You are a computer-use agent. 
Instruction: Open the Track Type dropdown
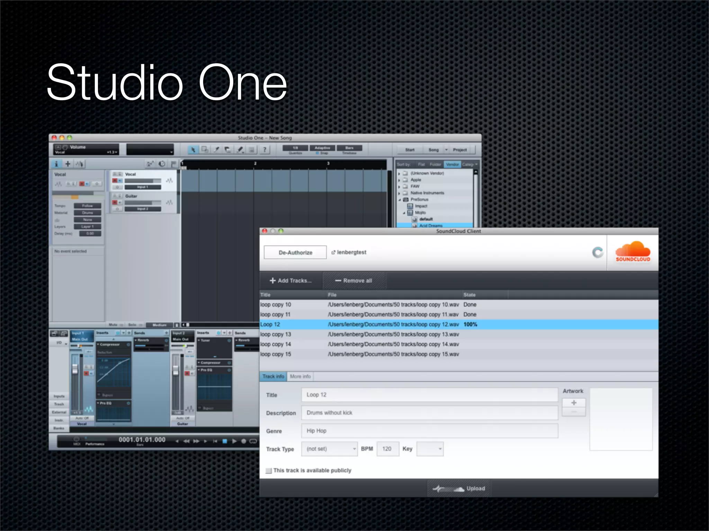329,449
